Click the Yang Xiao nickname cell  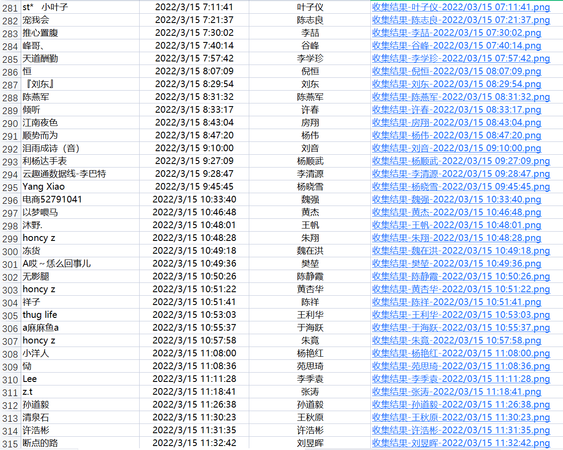(44, 187)
